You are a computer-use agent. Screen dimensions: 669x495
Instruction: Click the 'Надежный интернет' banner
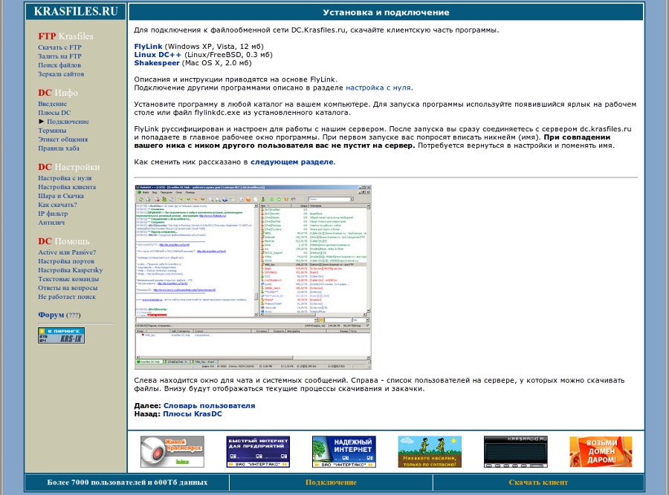tap(343, 451)
